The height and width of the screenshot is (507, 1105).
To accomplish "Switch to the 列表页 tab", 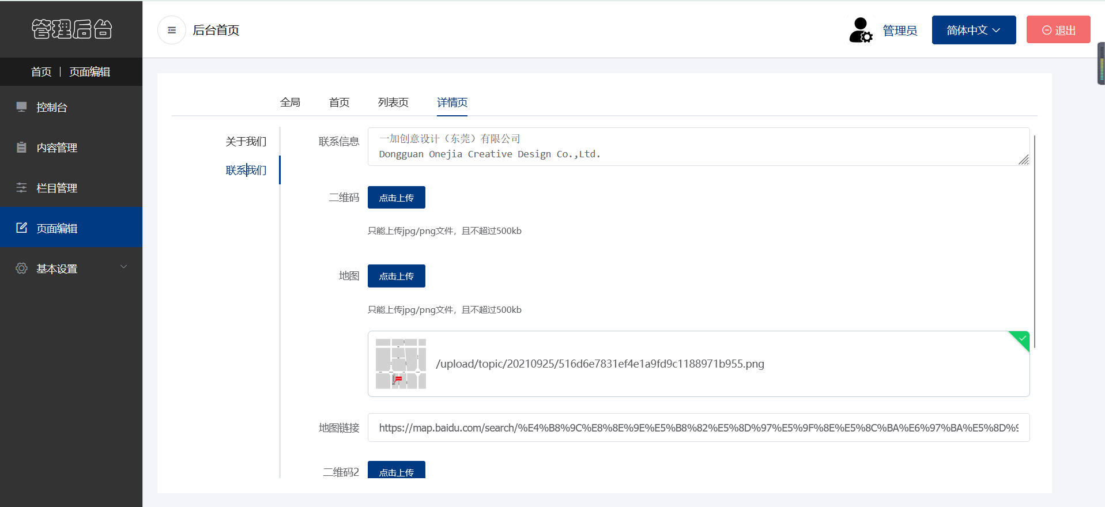I will [393, 103].
